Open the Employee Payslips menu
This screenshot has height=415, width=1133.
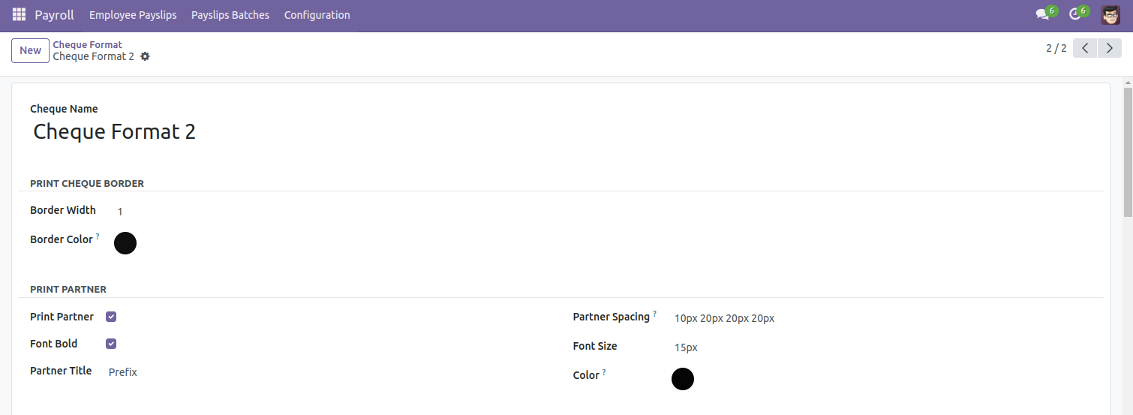pyautogui.click(x=133, y=15)
